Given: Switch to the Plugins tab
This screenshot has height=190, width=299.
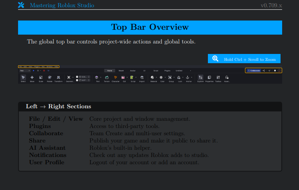Looking at the screenshot, I should tap(167, 70).
